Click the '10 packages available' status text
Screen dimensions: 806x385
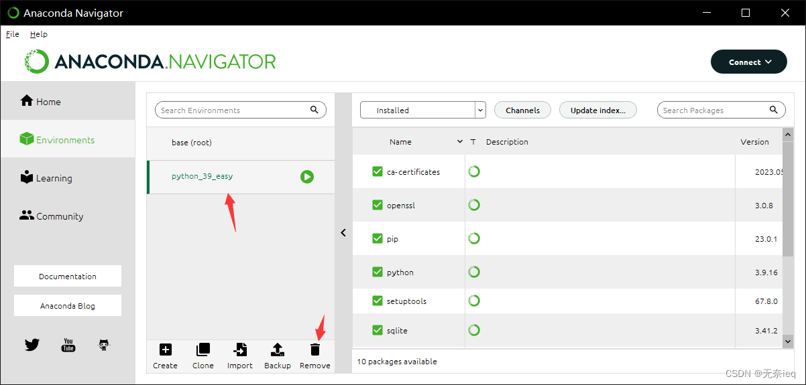[396, 361]
